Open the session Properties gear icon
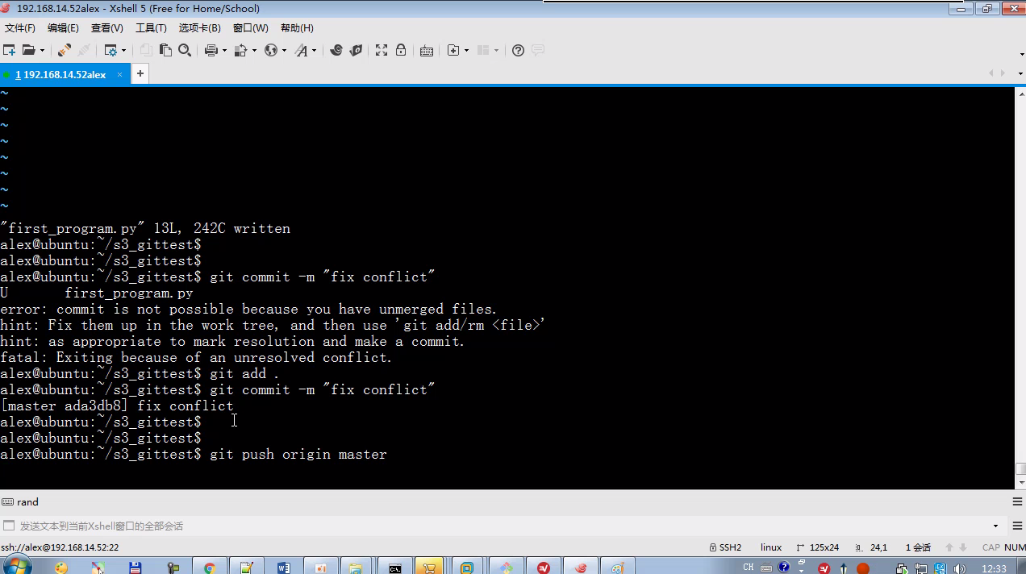 (x=111, y=50)
